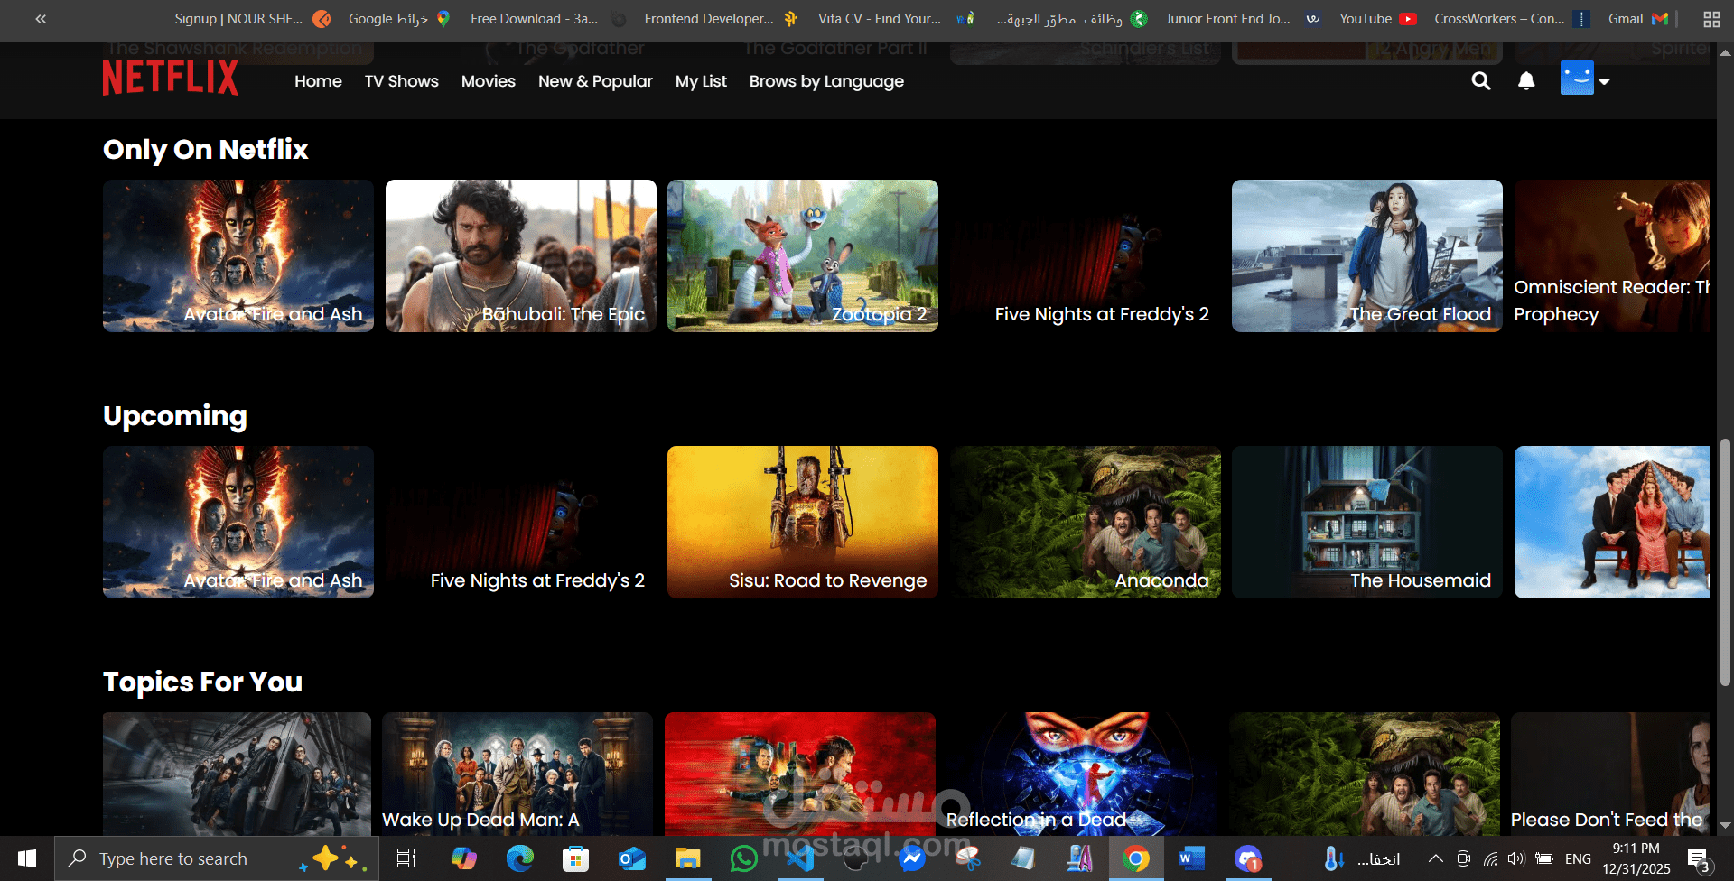This screenshot has height=881, width=1734.
Task: Open The Housemaid card
Action: (x=1367, y=522)
